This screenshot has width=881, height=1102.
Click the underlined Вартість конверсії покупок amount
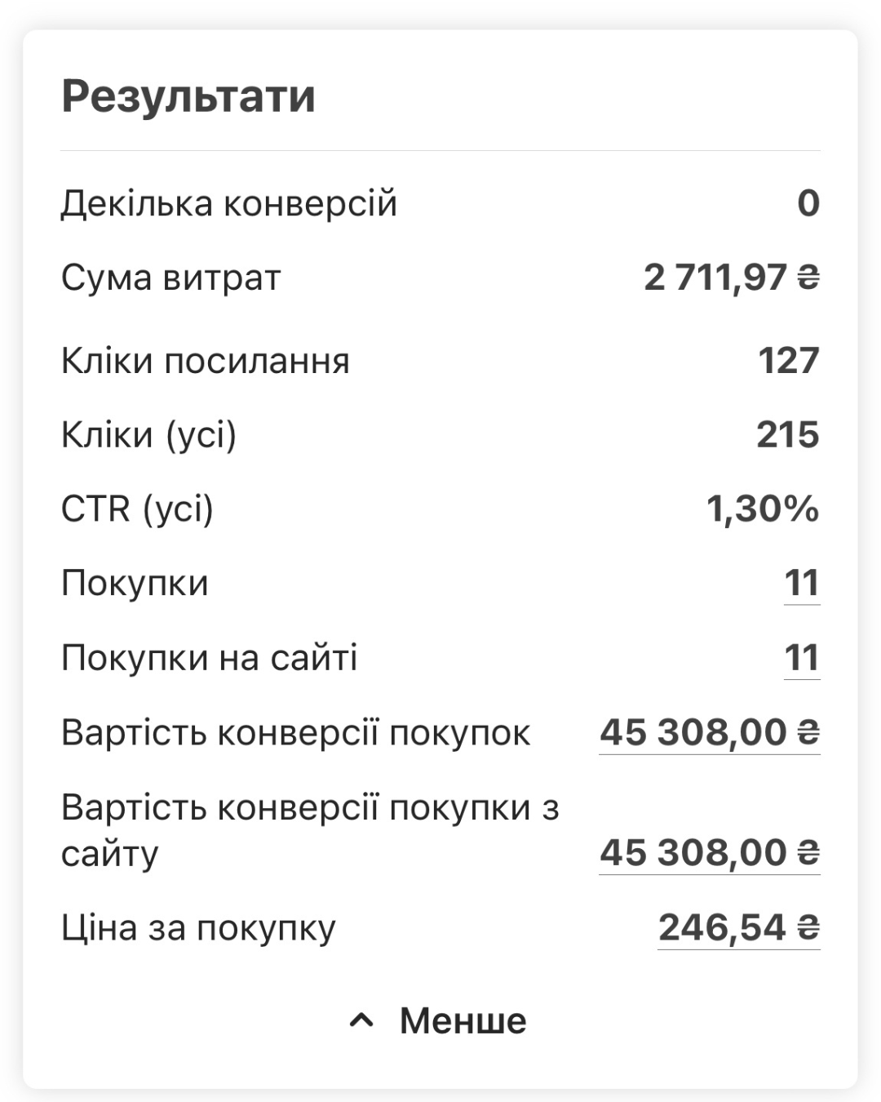point(710,732)
